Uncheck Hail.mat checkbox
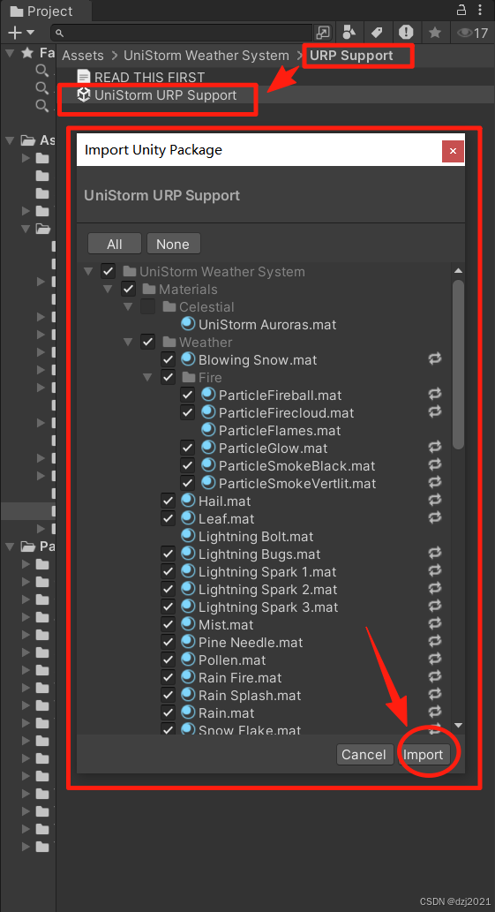495x912 pixels. coord(168,501)
